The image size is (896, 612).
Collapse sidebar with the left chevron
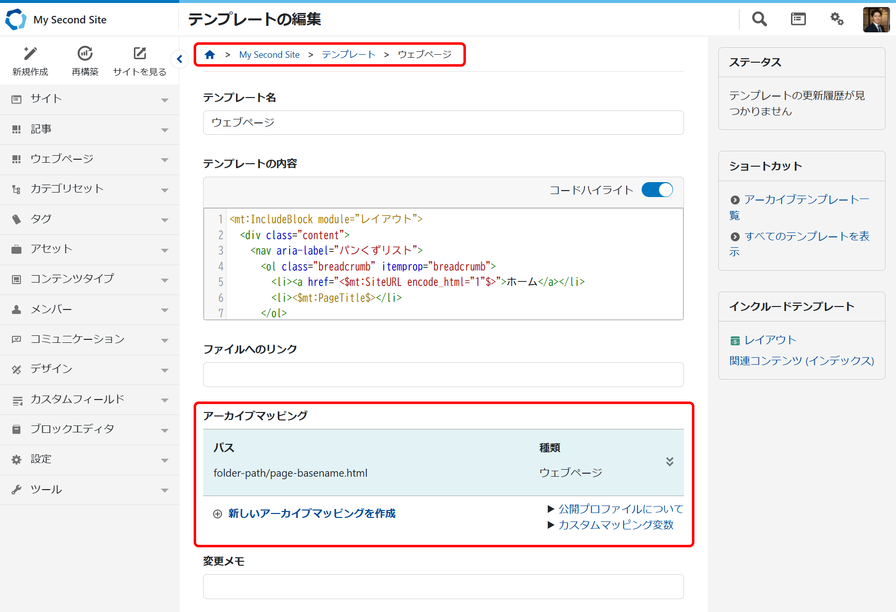180,59
